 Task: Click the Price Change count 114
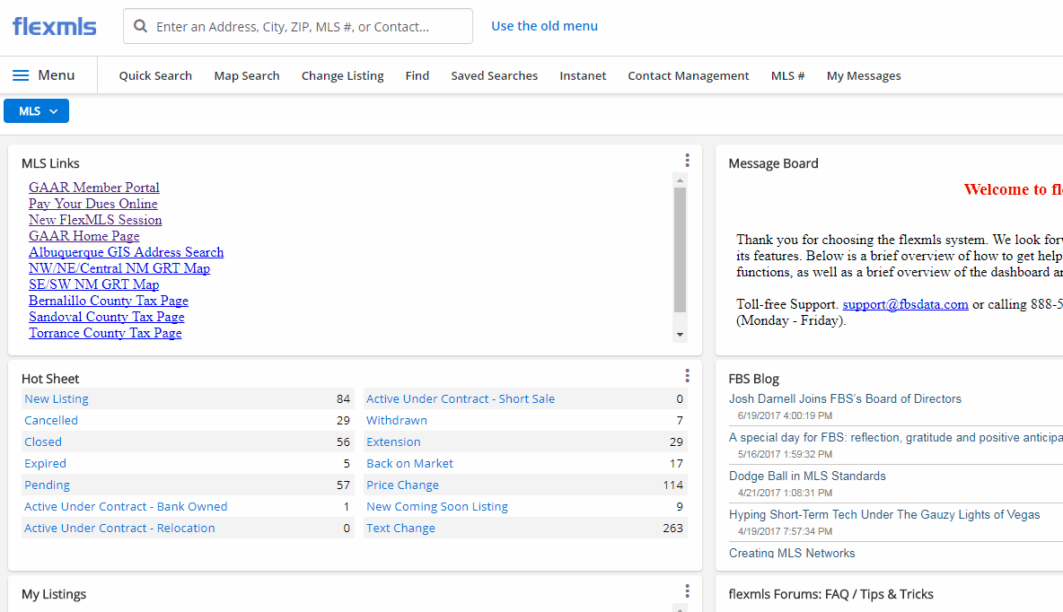673,485
